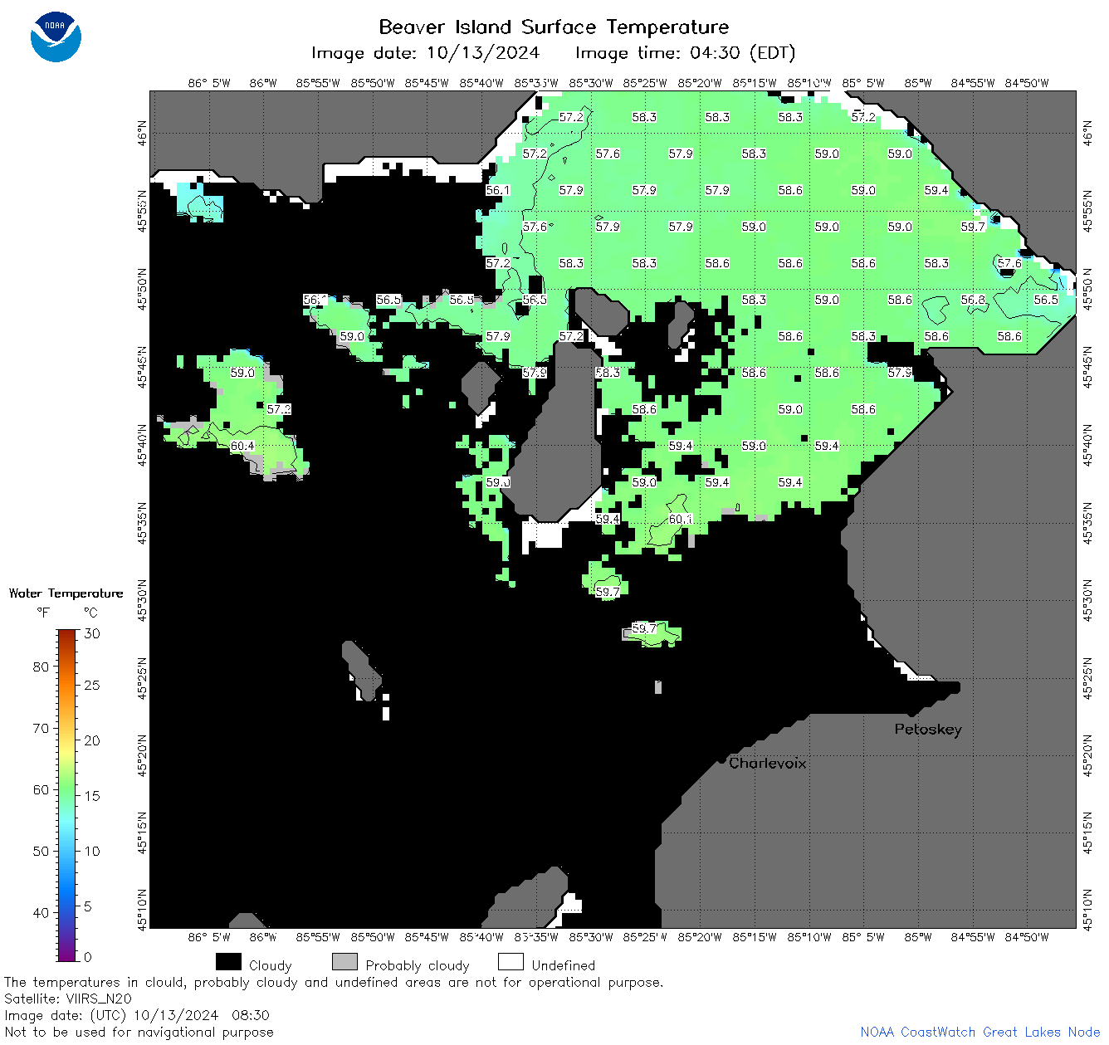
Task: Click the operational purpose disclaimer sentence
Action: (334, 983)
